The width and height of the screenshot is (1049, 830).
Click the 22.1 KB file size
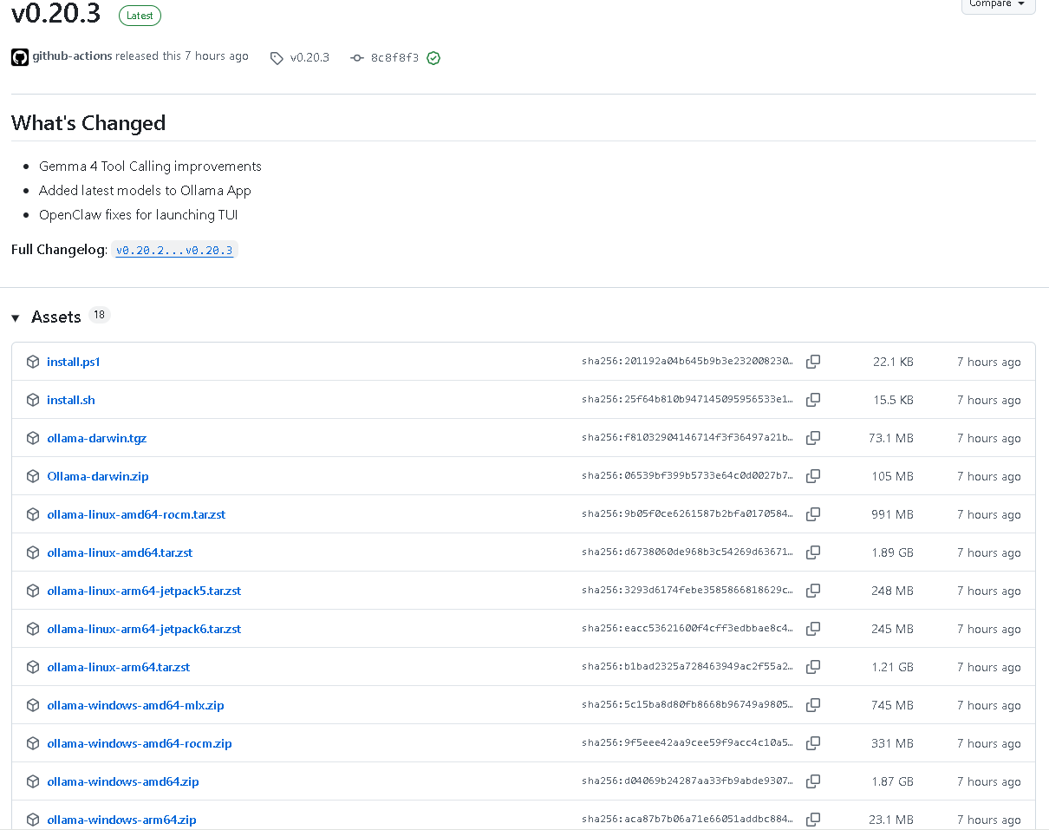[x=893, y=362]
